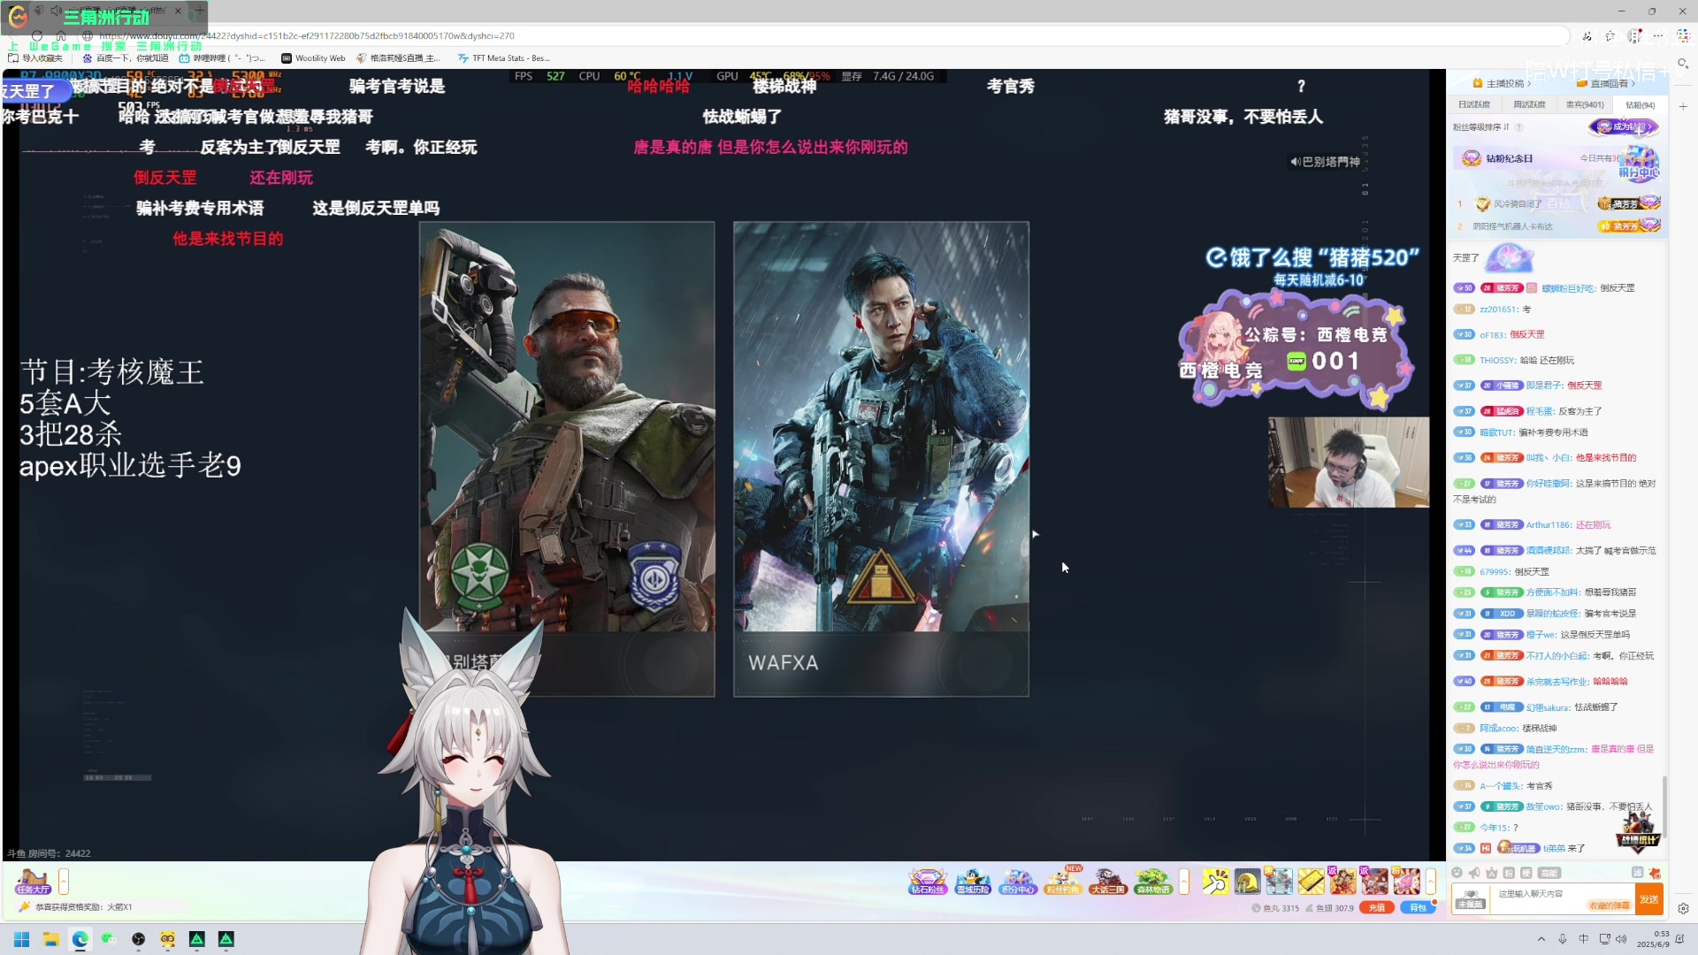Click the 任务大厅 task hall icon
This screenshot has width=1698, height=955.
[x=33, y=882]
